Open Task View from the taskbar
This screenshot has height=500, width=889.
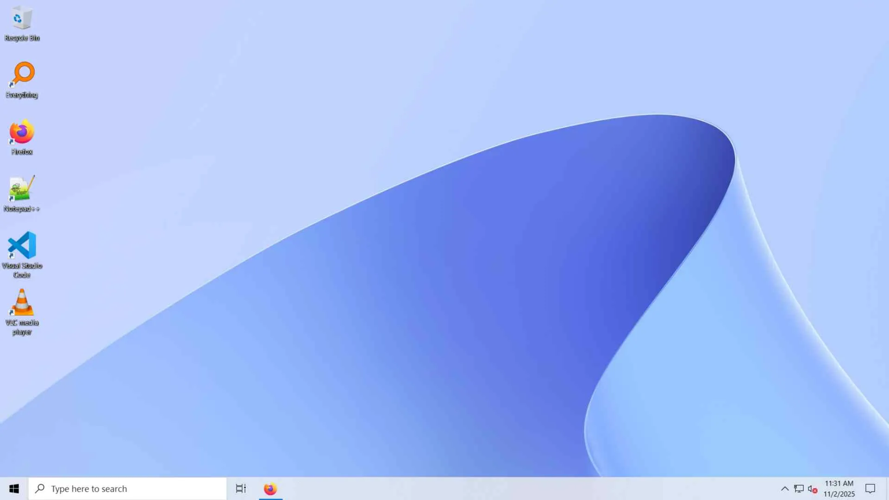[x=241, y=488]
